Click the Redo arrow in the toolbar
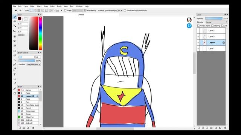 point(20,10)
